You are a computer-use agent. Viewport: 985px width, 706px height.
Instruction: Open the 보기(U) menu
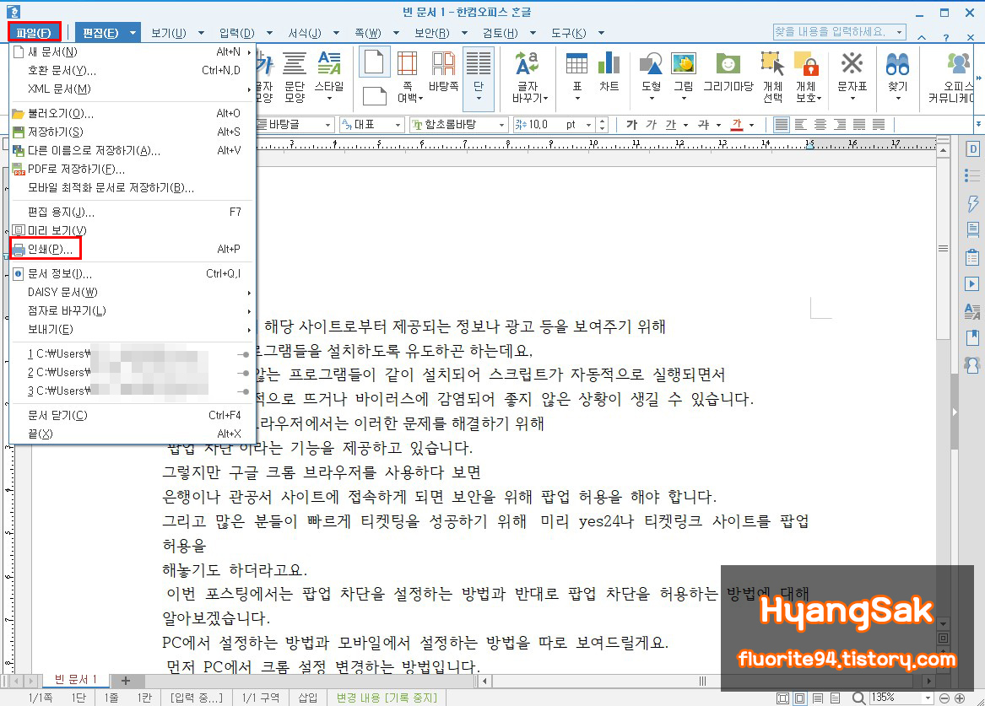point(168,33)
